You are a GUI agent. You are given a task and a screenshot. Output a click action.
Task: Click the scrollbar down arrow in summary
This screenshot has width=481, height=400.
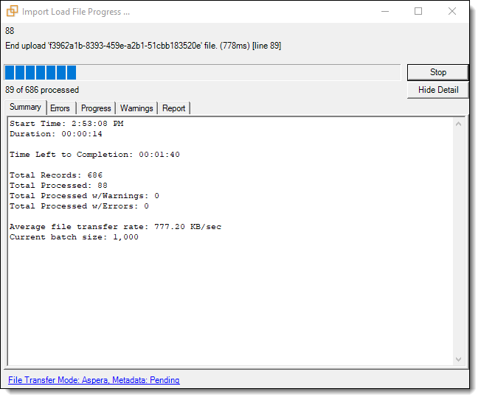[458, 359]
